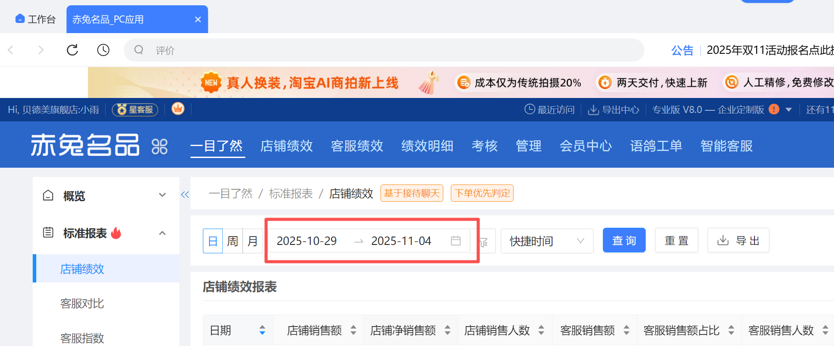The image size is (834, 346).
Task: Sort by 客服销售人数 column arrows
Action: click(x=826, y=330)
